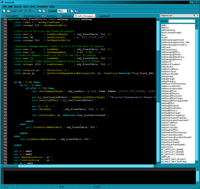Click the NUM status bar indicator
Image resolution: width=200 pixels, height=189 pixels.
click(61, 187)
